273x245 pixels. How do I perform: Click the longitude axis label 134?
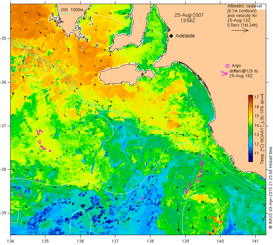11,241
